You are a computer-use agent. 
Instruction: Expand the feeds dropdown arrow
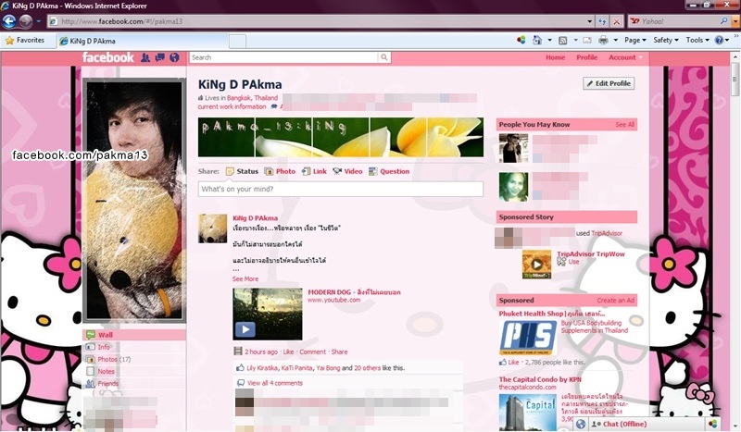pos(575,40)
